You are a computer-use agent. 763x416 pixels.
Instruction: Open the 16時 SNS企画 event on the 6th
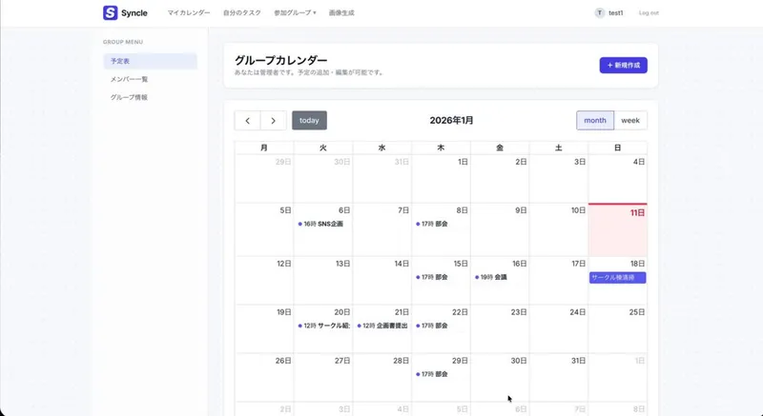point(321,224)
